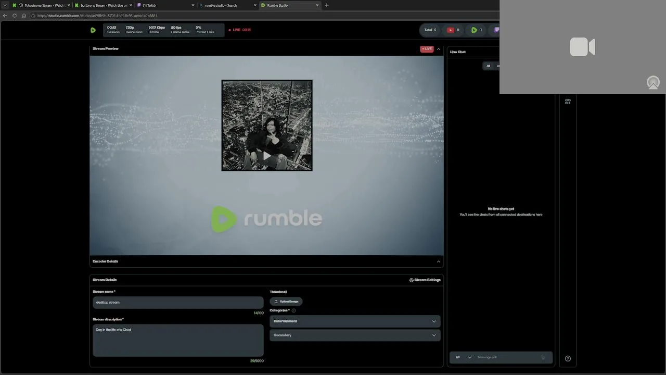Image resolution: width=666 pixels, height=375 pixels.
Task: Click the Rumble logo in the studio header
Action: click(93, 30)
